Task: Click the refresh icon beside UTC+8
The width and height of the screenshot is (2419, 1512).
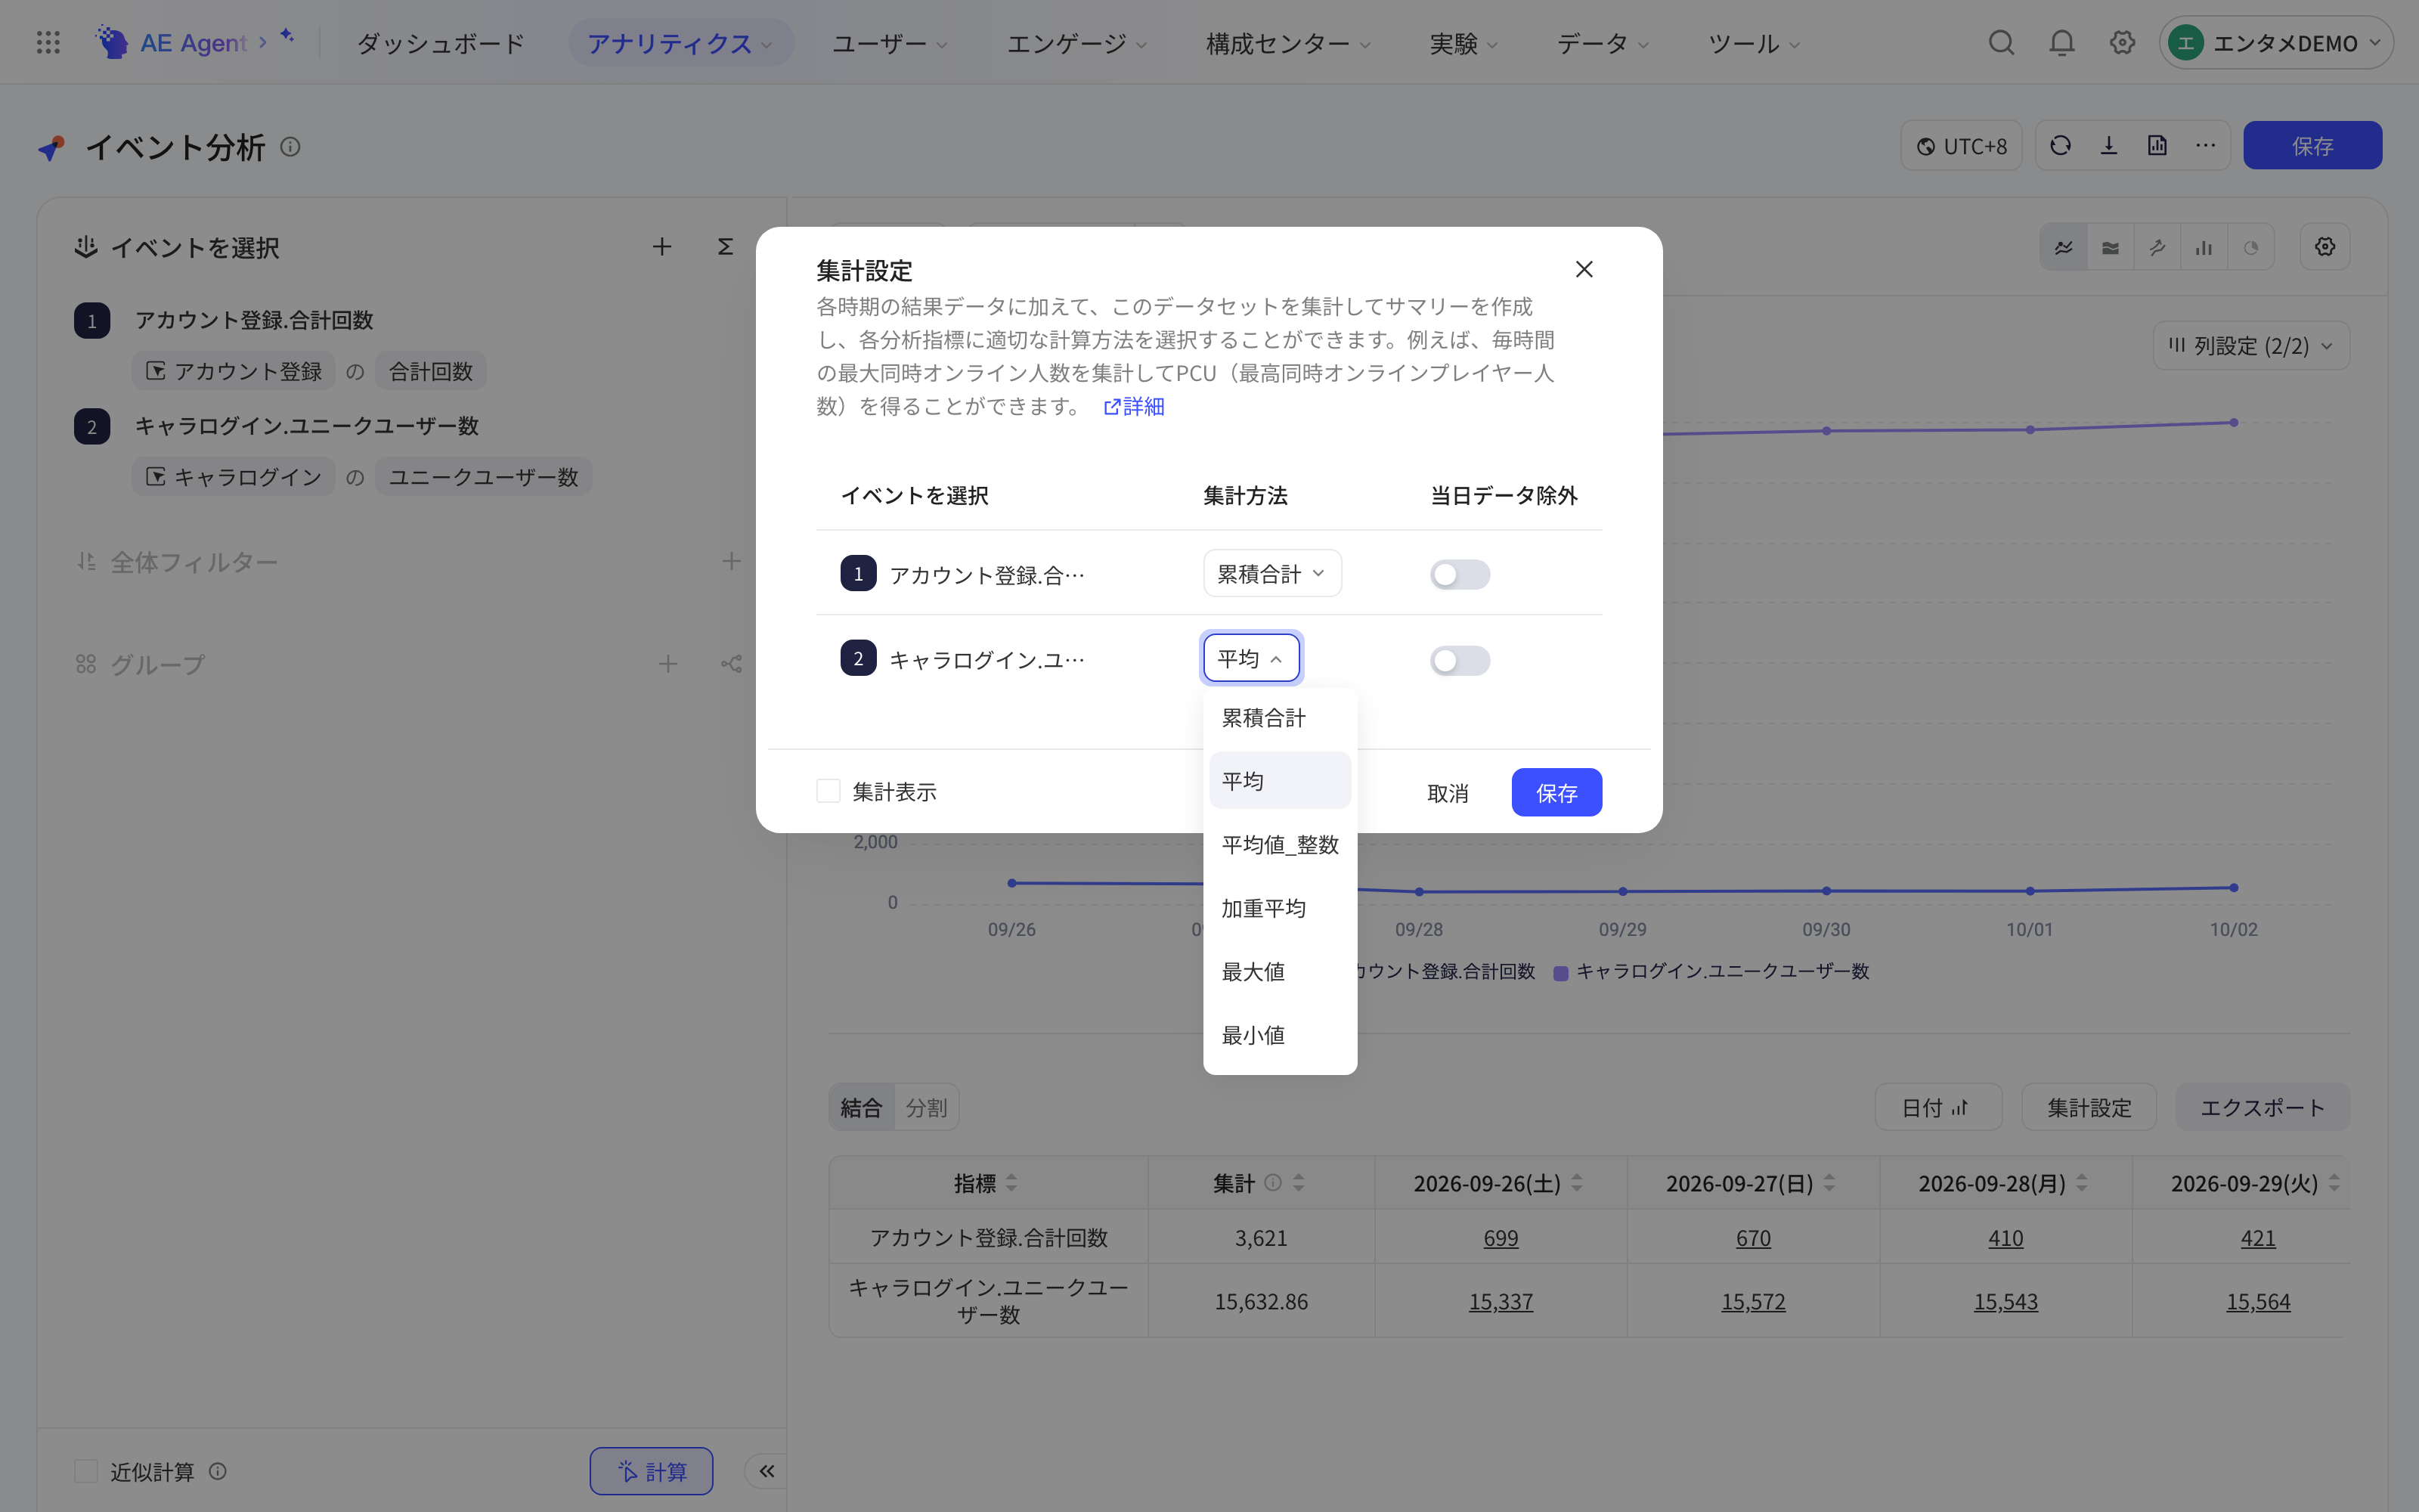Action: point(2060,146)
